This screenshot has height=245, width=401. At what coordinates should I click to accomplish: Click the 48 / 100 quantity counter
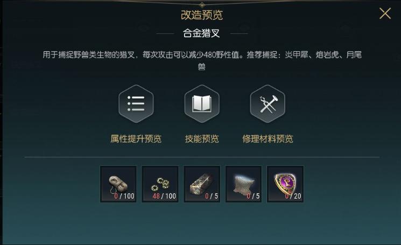(164, 196)
